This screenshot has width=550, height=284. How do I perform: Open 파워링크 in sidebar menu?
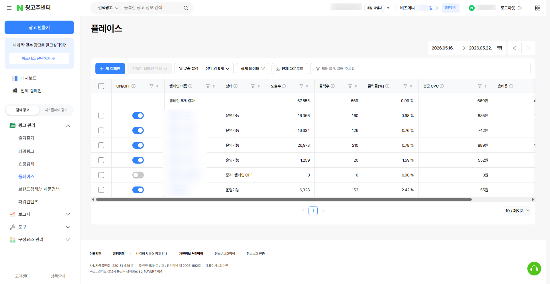tap(26, 151)
